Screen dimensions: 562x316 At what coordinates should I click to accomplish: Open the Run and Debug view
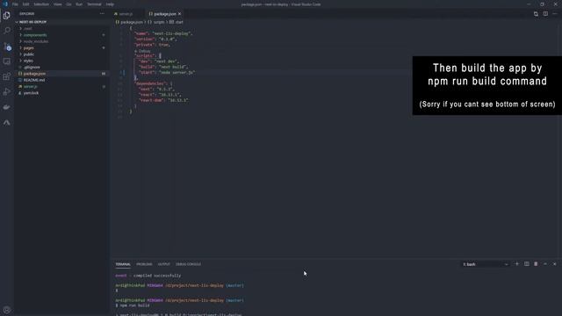pyautogui.click(x=6, y=92)
